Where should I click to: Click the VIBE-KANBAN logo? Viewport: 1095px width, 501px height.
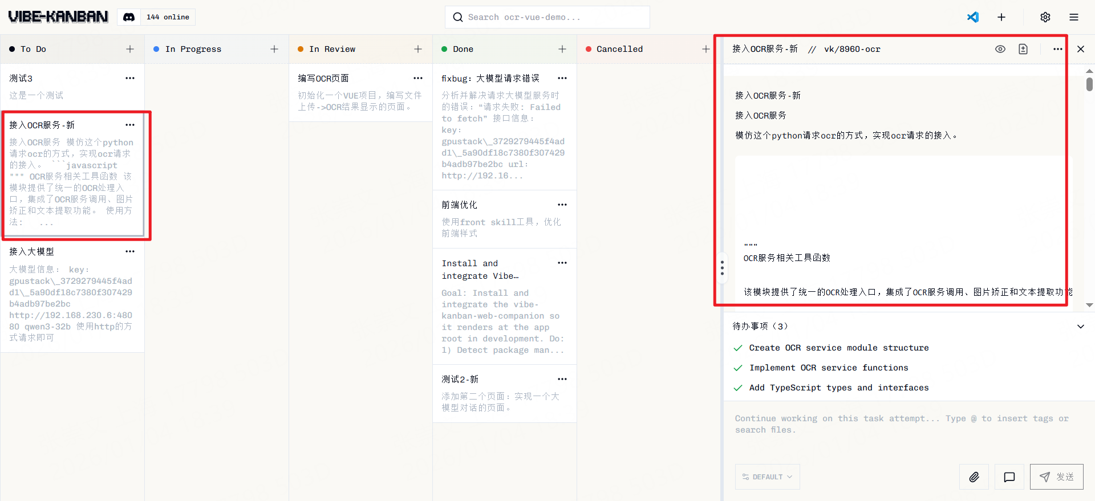tap(58, 17)
